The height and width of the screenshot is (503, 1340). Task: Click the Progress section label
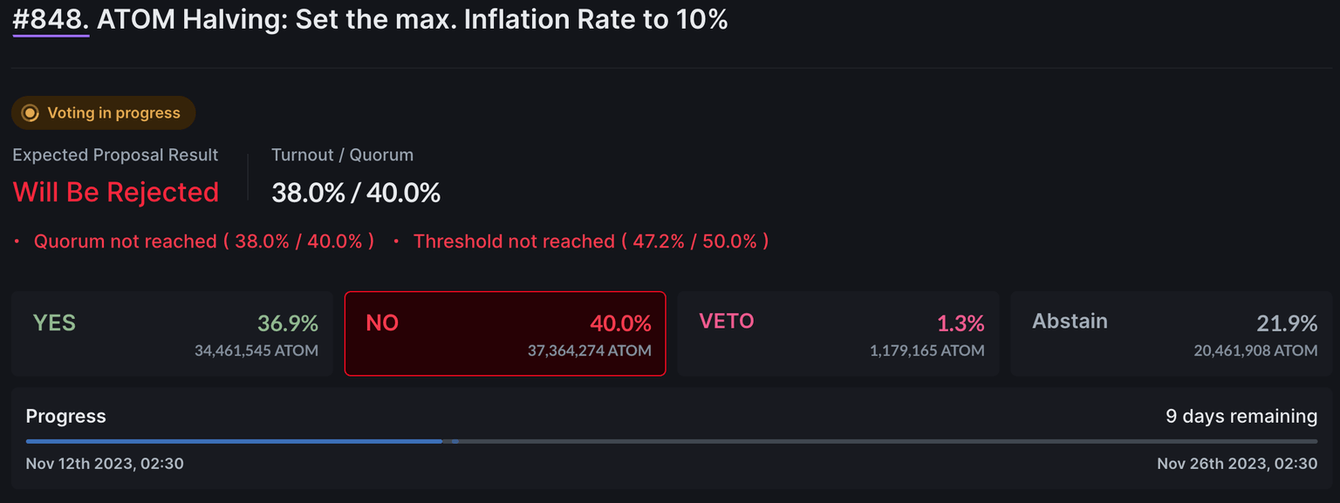66,417
